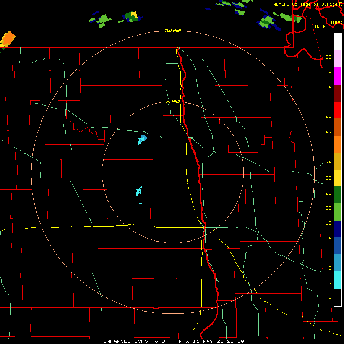The height and width of the screenshot is (344, 344).
Task: Pick the dark green legend swatch
Action: click(338, 195)
